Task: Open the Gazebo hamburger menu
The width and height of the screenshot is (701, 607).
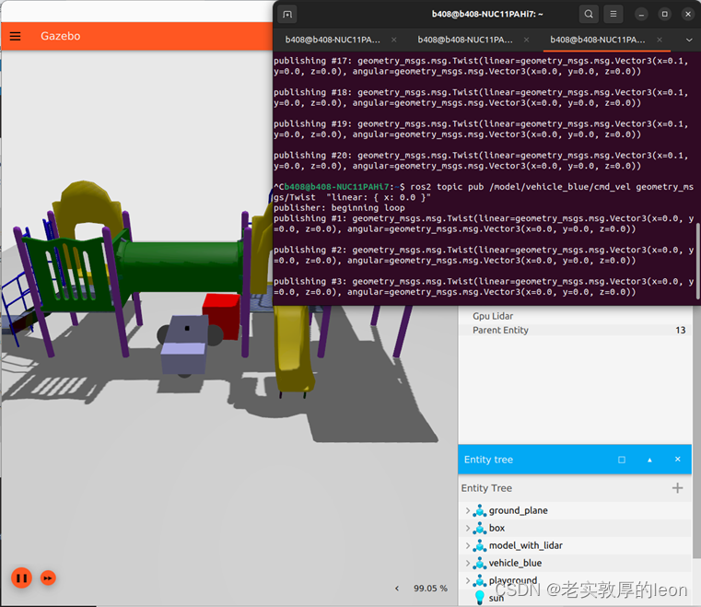Action: [x=16, y=36]
